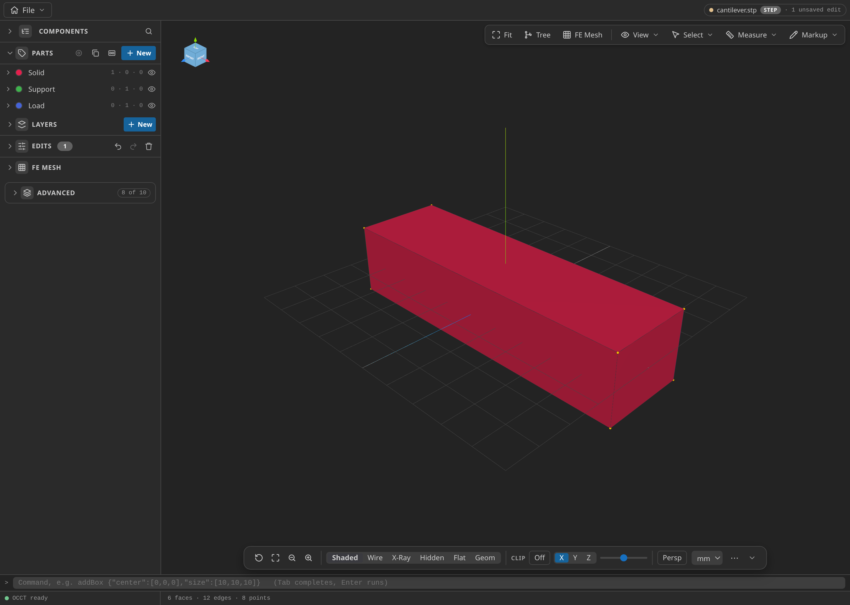
Task: Undo the last edit
Action: pyautogui.click(x=118, y=147)
